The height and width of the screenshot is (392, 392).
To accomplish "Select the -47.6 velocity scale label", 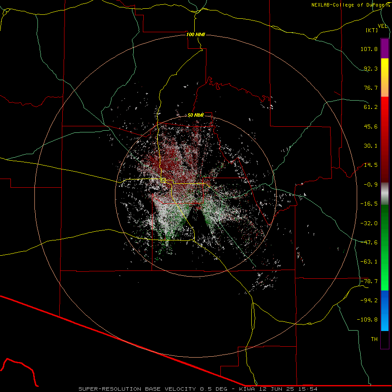I will click(x=369, y=243).
